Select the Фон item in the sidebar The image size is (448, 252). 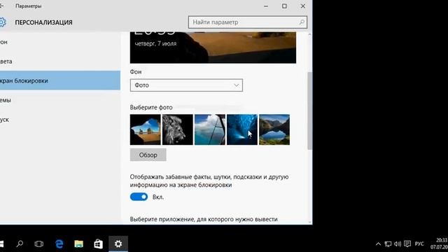[x=60, y=42]
